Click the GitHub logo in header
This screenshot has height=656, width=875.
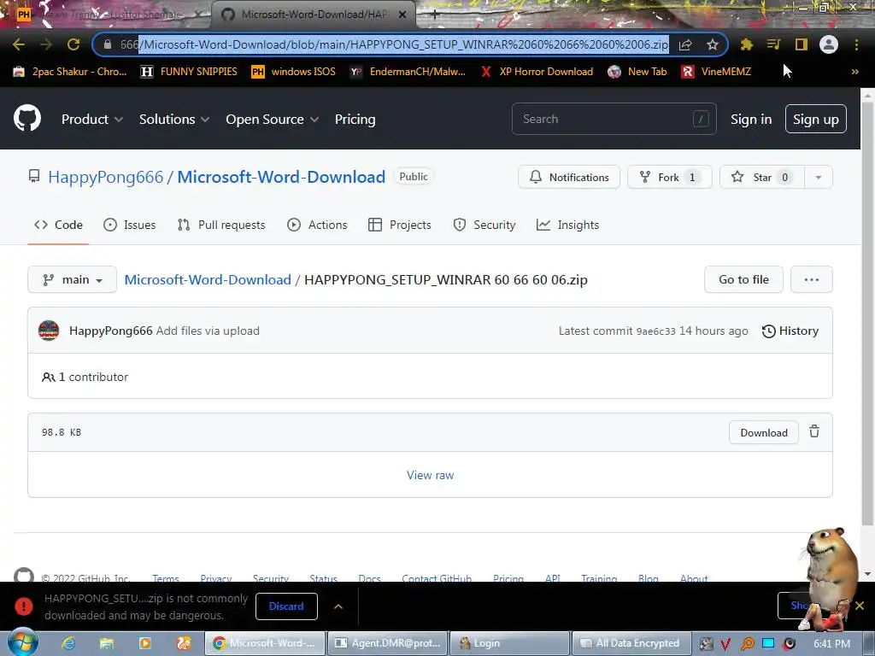[x=26, y=118]
